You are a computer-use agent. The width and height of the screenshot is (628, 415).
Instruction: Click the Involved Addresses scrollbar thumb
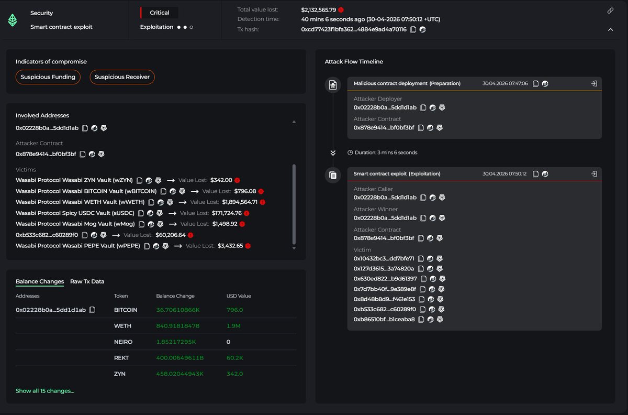(x=294, y=203)
